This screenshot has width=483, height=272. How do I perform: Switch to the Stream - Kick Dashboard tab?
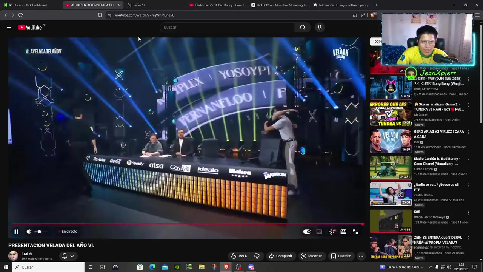pyautogui.click(x=30, y=5)
